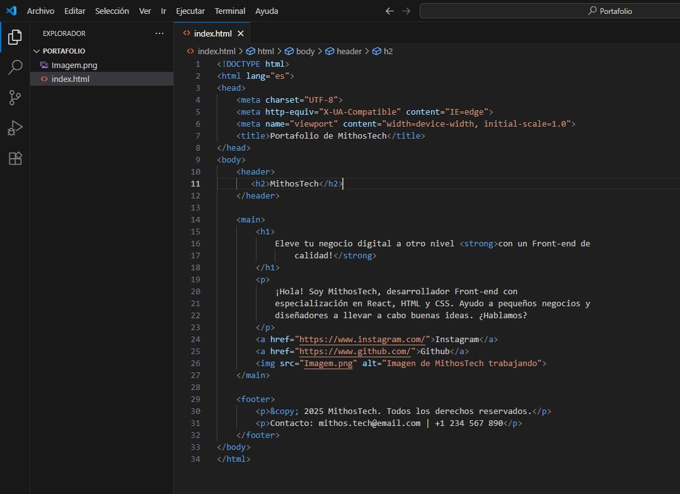Open the Run and Debug view icon
This screenshot has width=680, height=494.
click(x=14, y=128)
